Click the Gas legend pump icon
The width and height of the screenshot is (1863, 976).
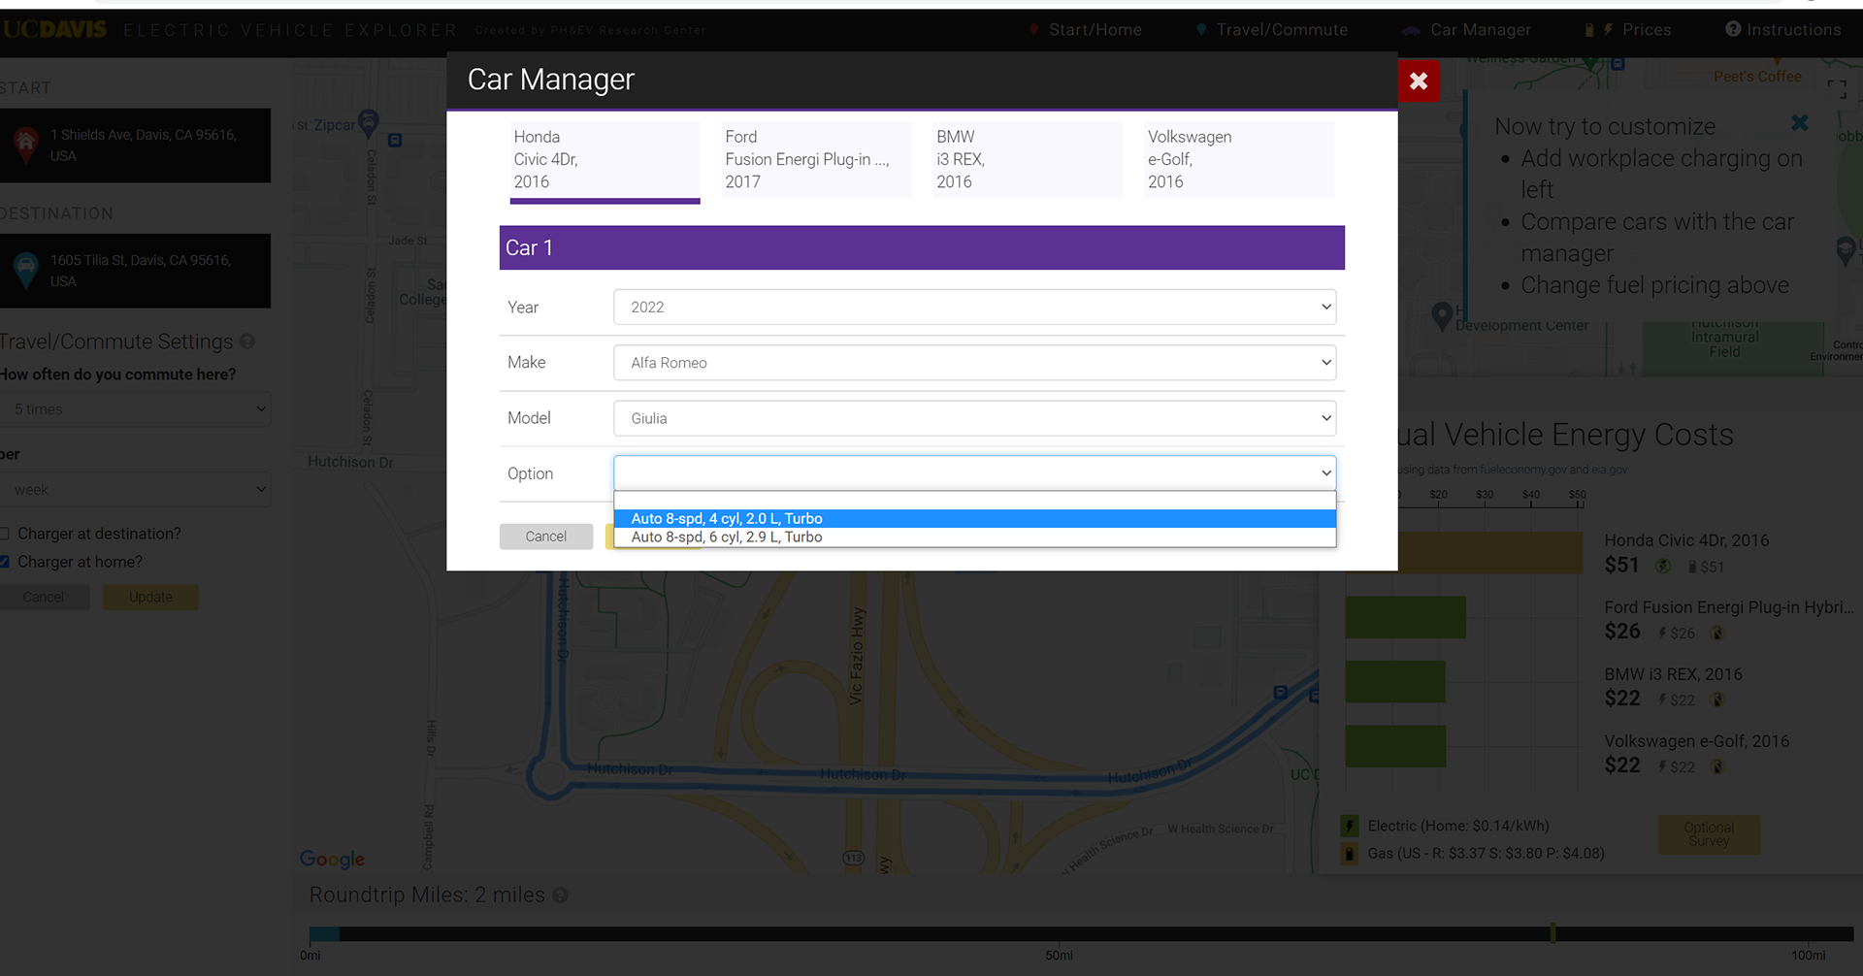(1350, 854)
